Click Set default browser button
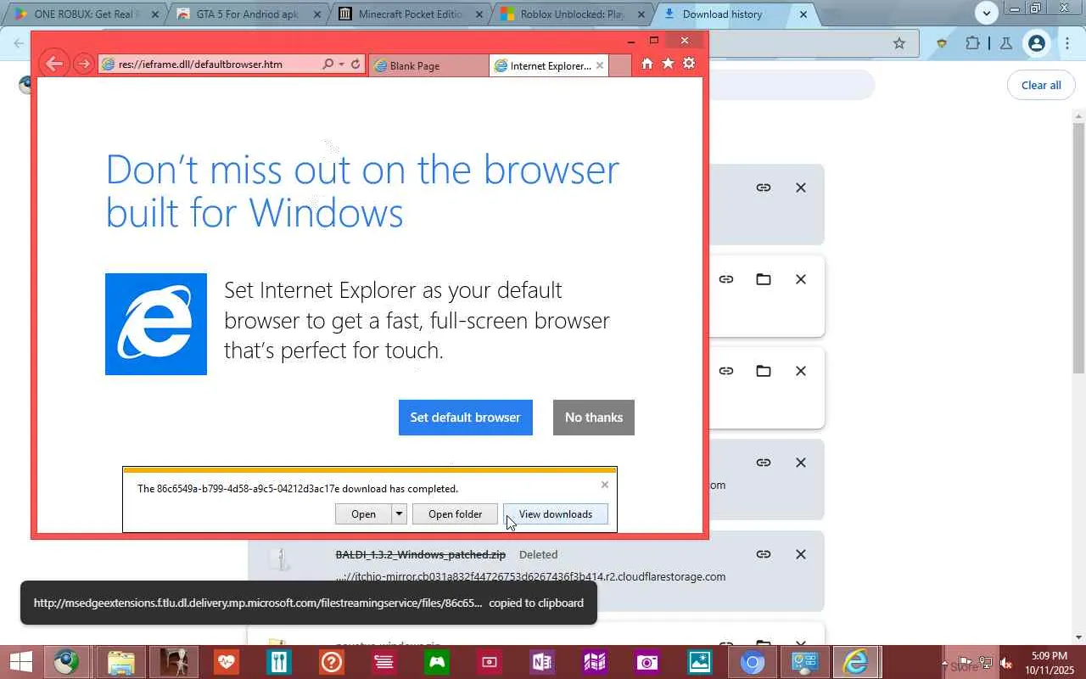The image size is (1086, 679). pos(466,418)
